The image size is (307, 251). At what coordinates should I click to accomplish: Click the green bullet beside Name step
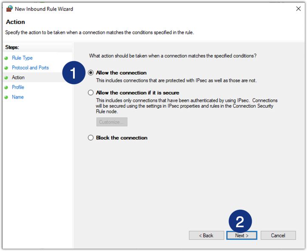[x=6, y=97]
